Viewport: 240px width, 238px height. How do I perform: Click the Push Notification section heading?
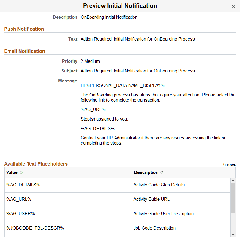tap(24, 29)
